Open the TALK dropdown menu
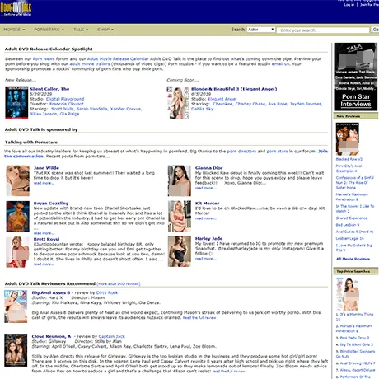 pyautogui.click(x=81, y=30)
